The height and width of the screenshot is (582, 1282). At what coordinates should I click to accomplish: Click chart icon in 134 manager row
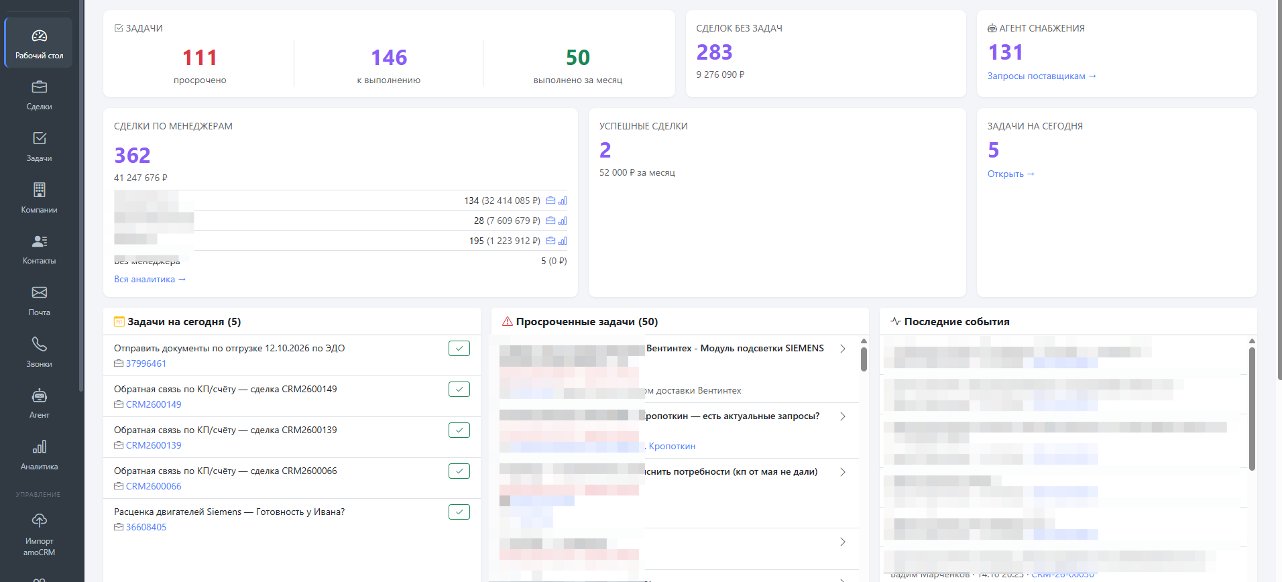(563, 200)
